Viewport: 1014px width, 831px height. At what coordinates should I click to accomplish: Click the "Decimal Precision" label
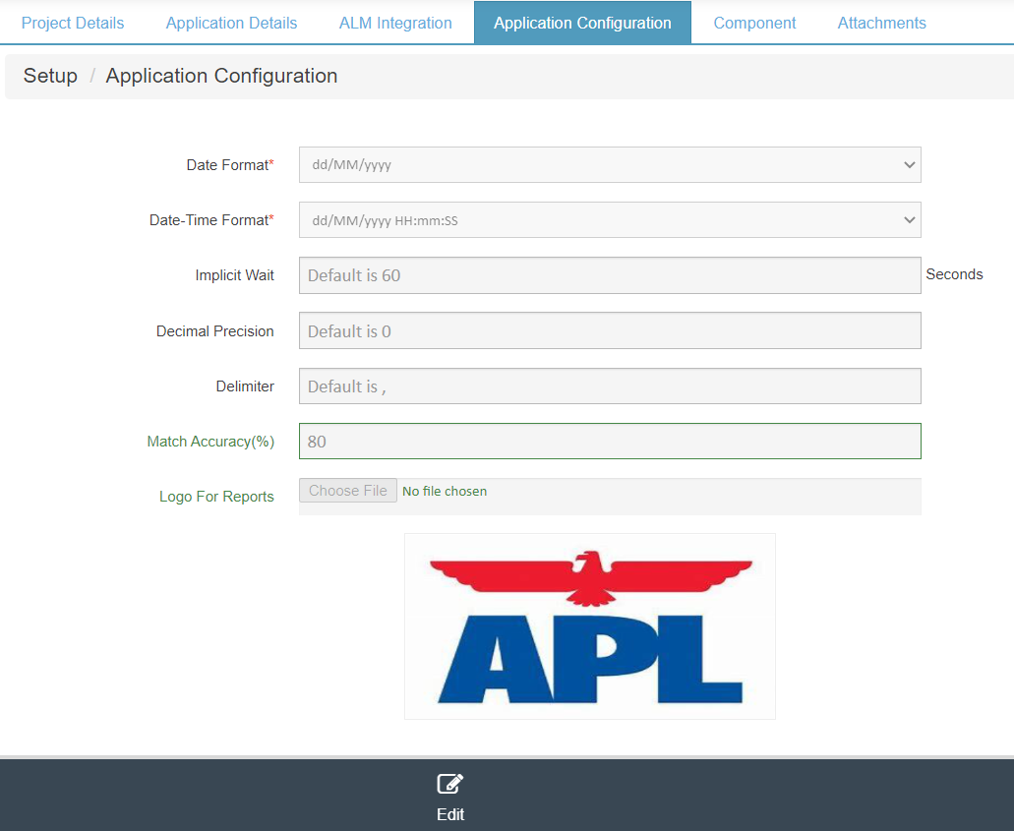pyautogui.click(x=215, y=331)
